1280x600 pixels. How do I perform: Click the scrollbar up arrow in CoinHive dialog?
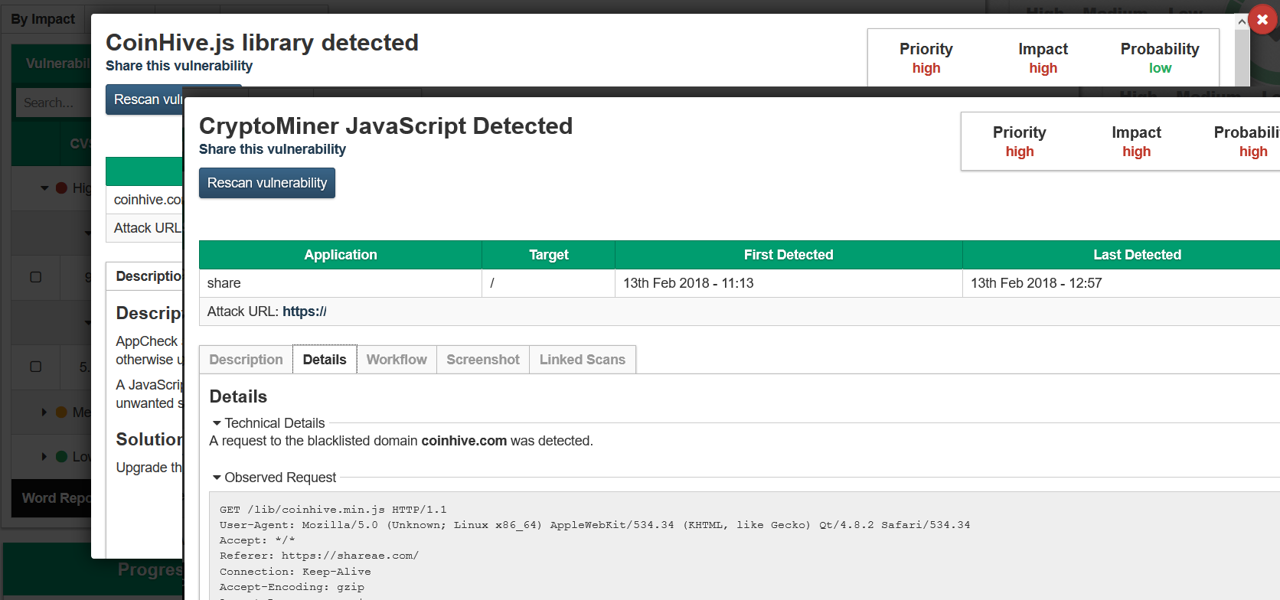1242,22
